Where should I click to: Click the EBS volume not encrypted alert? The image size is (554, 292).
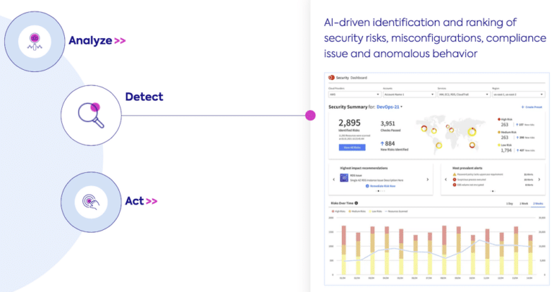(493, 185)
